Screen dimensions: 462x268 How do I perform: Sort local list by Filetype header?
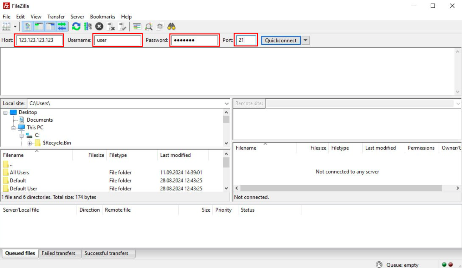[132, 155]
